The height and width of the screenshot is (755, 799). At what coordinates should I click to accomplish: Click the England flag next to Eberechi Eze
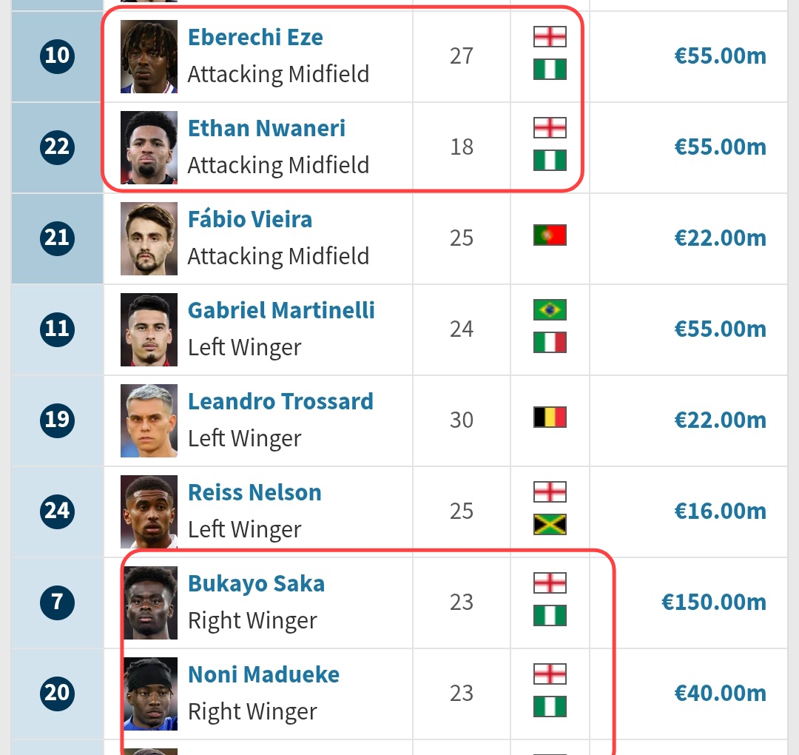click(x=550, y=37)
